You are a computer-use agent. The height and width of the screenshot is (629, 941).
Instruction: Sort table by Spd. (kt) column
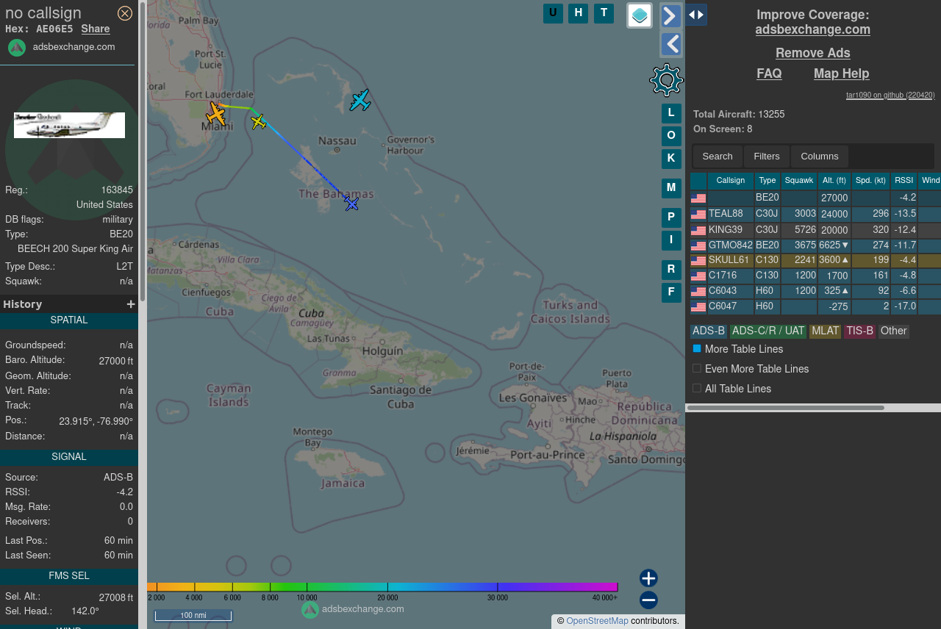(x=871, y=181)
